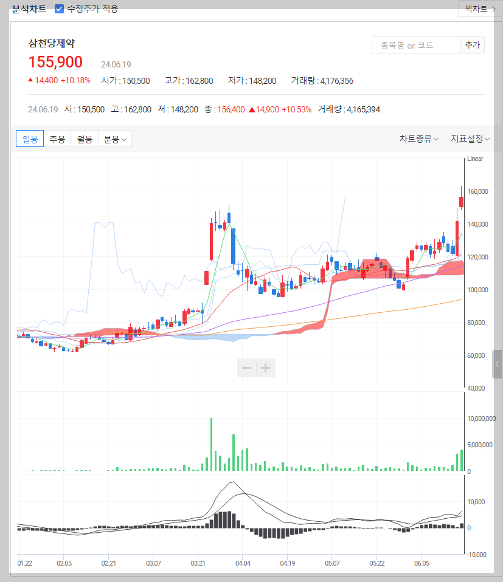Collapse side panel with left-arrow handle

pyautogui.click(x=497, y=364)
